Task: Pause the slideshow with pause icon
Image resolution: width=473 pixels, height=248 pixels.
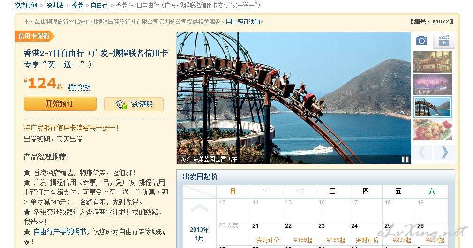Action: point(405,160)
